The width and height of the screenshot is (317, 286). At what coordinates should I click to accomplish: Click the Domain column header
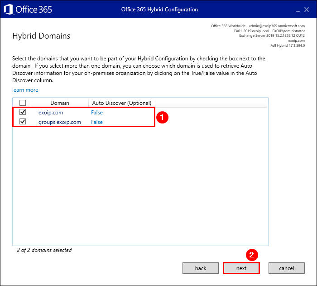(60, 103)
